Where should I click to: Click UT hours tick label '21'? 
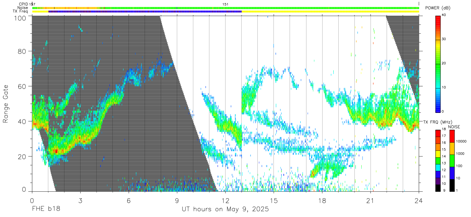coord(371,201)
